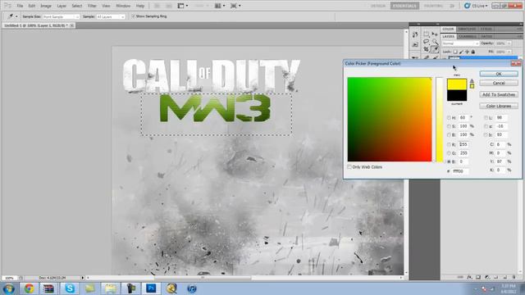The height and width of the screenshot is (295, 525).
Task: Select the Rectangular Marquee tool
Action: [x=427, y=34]
